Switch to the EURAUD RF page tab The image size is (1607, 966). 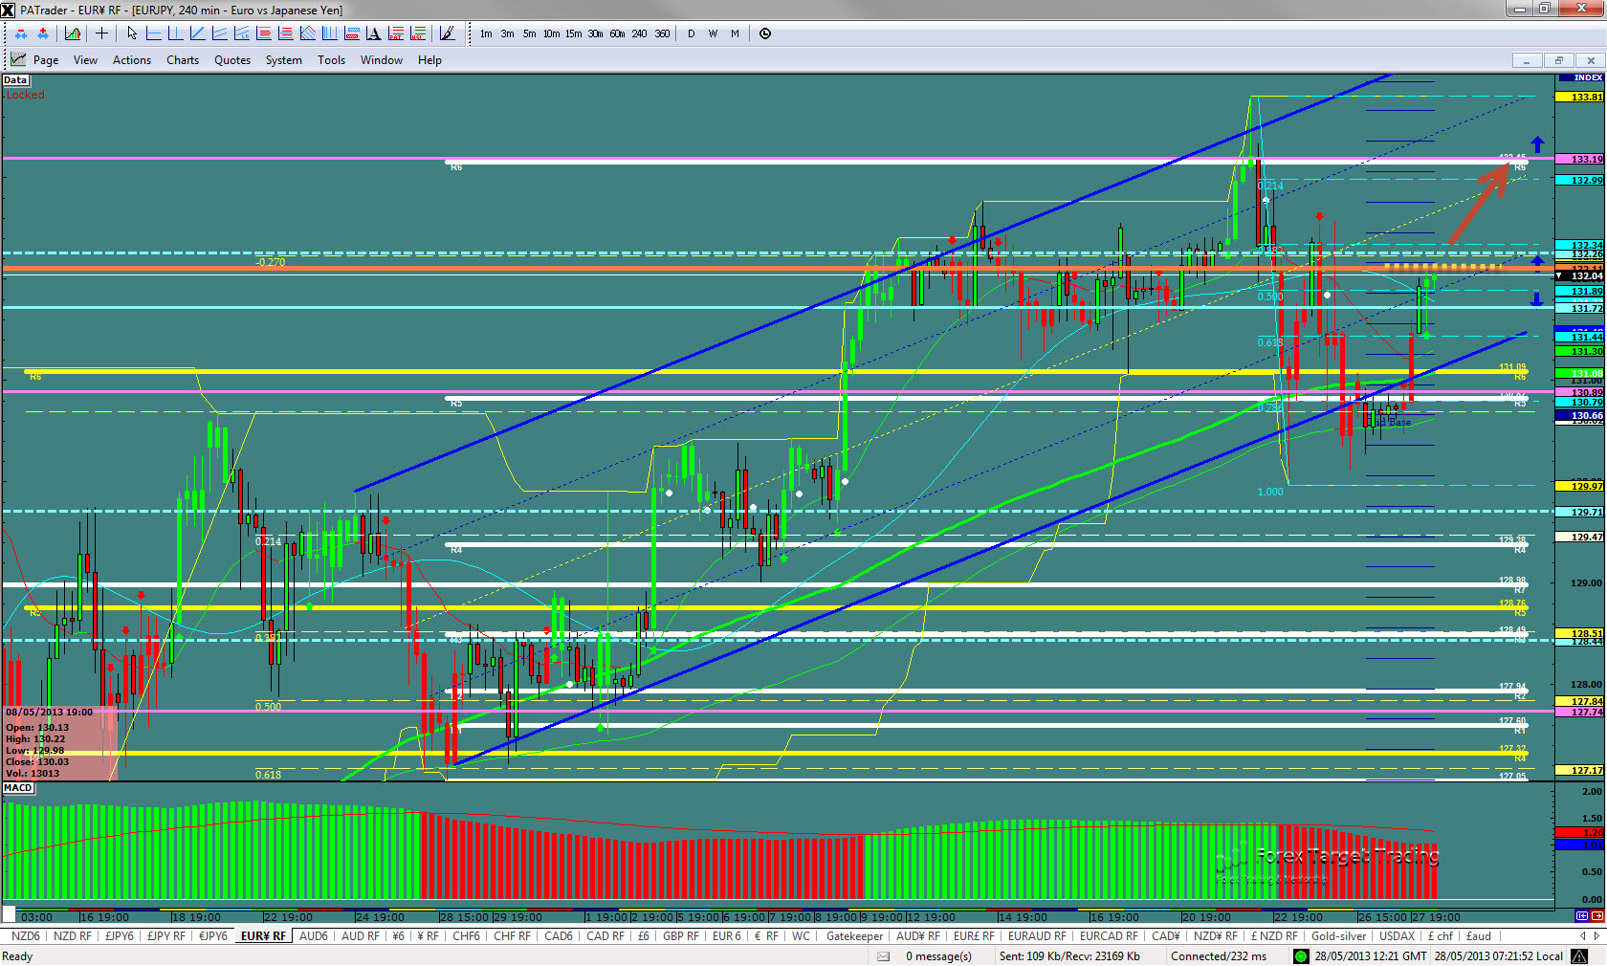[x=1037, y=936]
